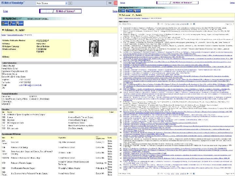Viewport: 235px width, 176px height.
Task: Click ISI Web of Science banner on right page
Action: click(177, 3)
